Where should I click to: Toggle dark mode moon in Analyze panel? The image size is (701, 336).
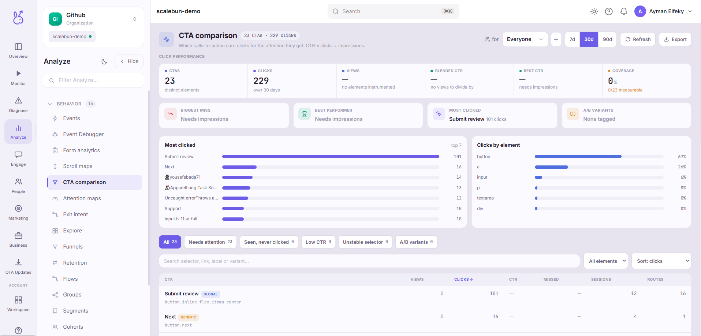[104, 61]
